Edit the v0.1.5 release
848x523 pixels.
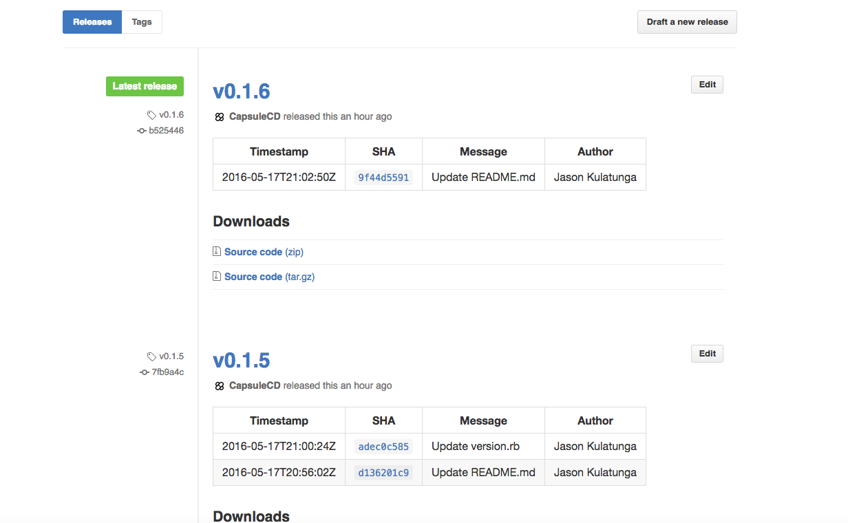(707, 354)
